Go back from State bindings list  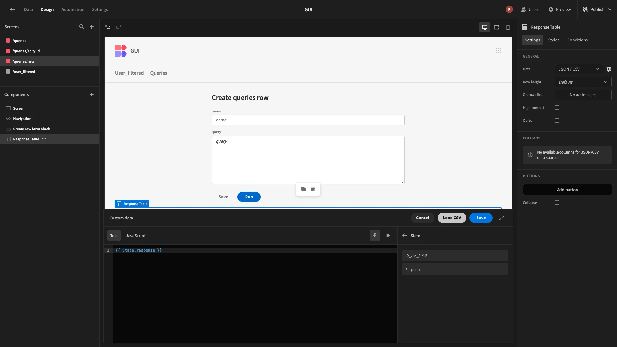(x=405, y=236)
